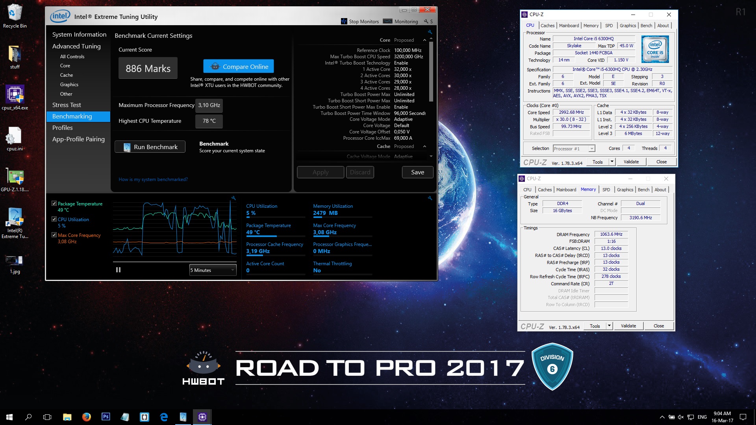This screenshot has width=756, height=425.
Task: Launch Microsoft Edge from taskbar
Action: coord(164,417)
